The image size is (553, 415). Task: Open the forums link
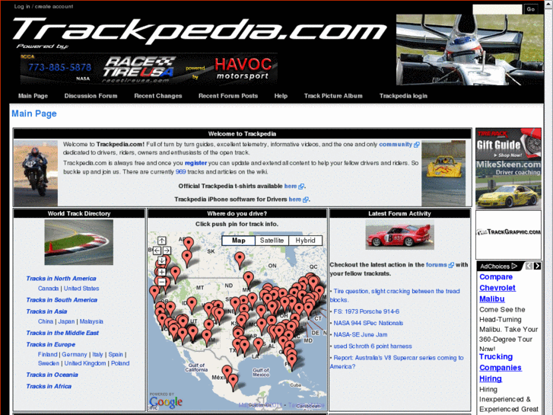[437, 264]
